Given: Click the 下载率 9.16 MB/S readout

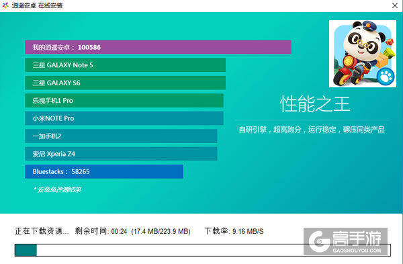Looking at the screenshot, I should (x=234, y=231).
